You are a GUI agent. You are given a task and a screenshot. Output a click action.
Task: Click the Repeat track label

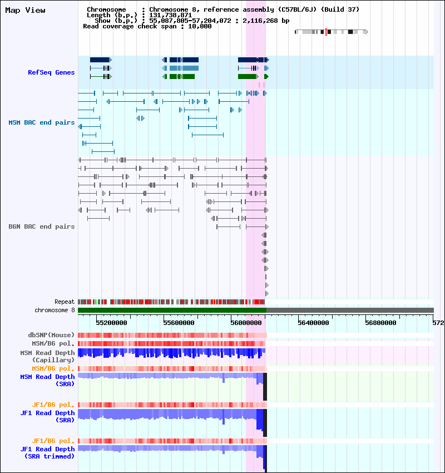coord(65,302)
